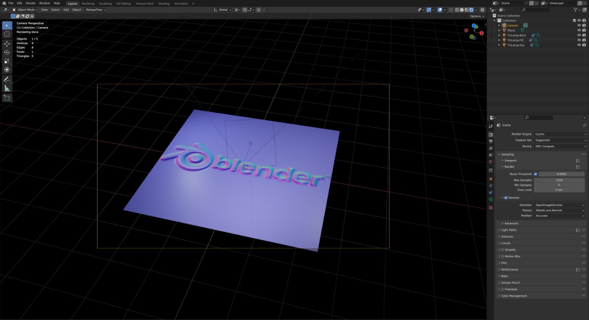This screenshot has height=320, width=589.
Task: Open the viewport Options popover
Action: [477, 16]
